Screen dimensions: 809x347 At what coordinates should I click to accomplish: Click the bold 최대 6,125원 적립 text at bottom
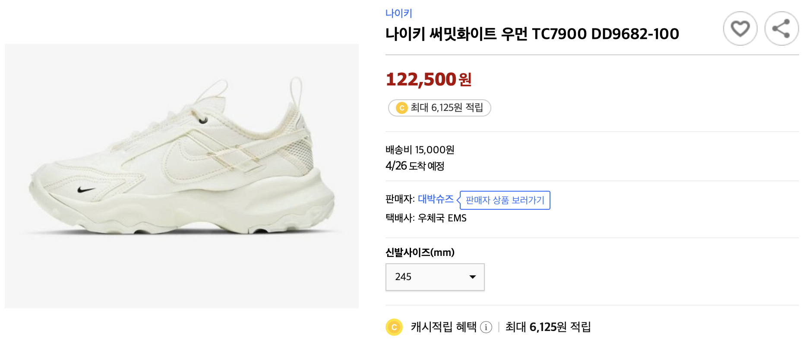pos(547,328)
